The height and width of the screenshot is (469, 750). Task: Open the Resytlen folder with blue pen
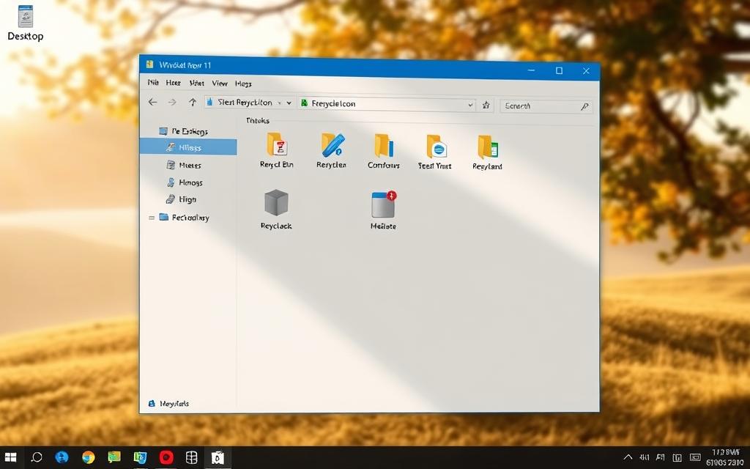click(x=332, y=145)
